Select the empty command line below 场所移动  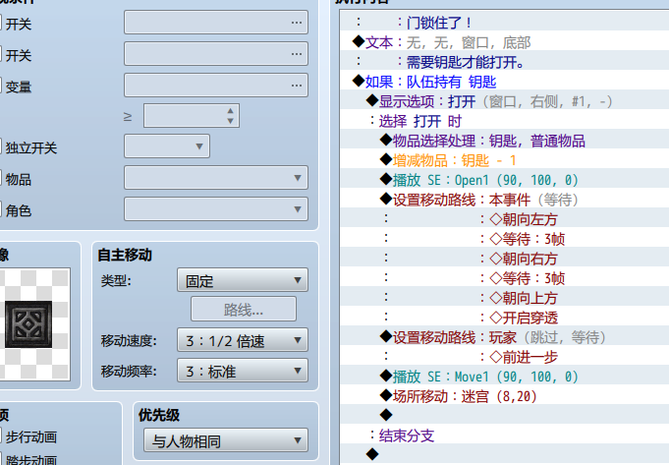(505, 415)
